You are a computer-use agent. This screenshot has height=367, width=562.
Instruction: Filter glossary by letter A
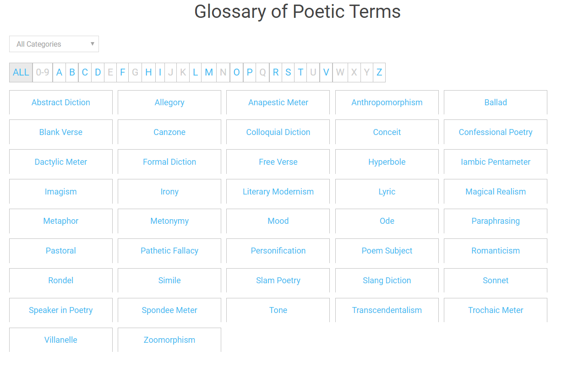click(x=59, y=72)
